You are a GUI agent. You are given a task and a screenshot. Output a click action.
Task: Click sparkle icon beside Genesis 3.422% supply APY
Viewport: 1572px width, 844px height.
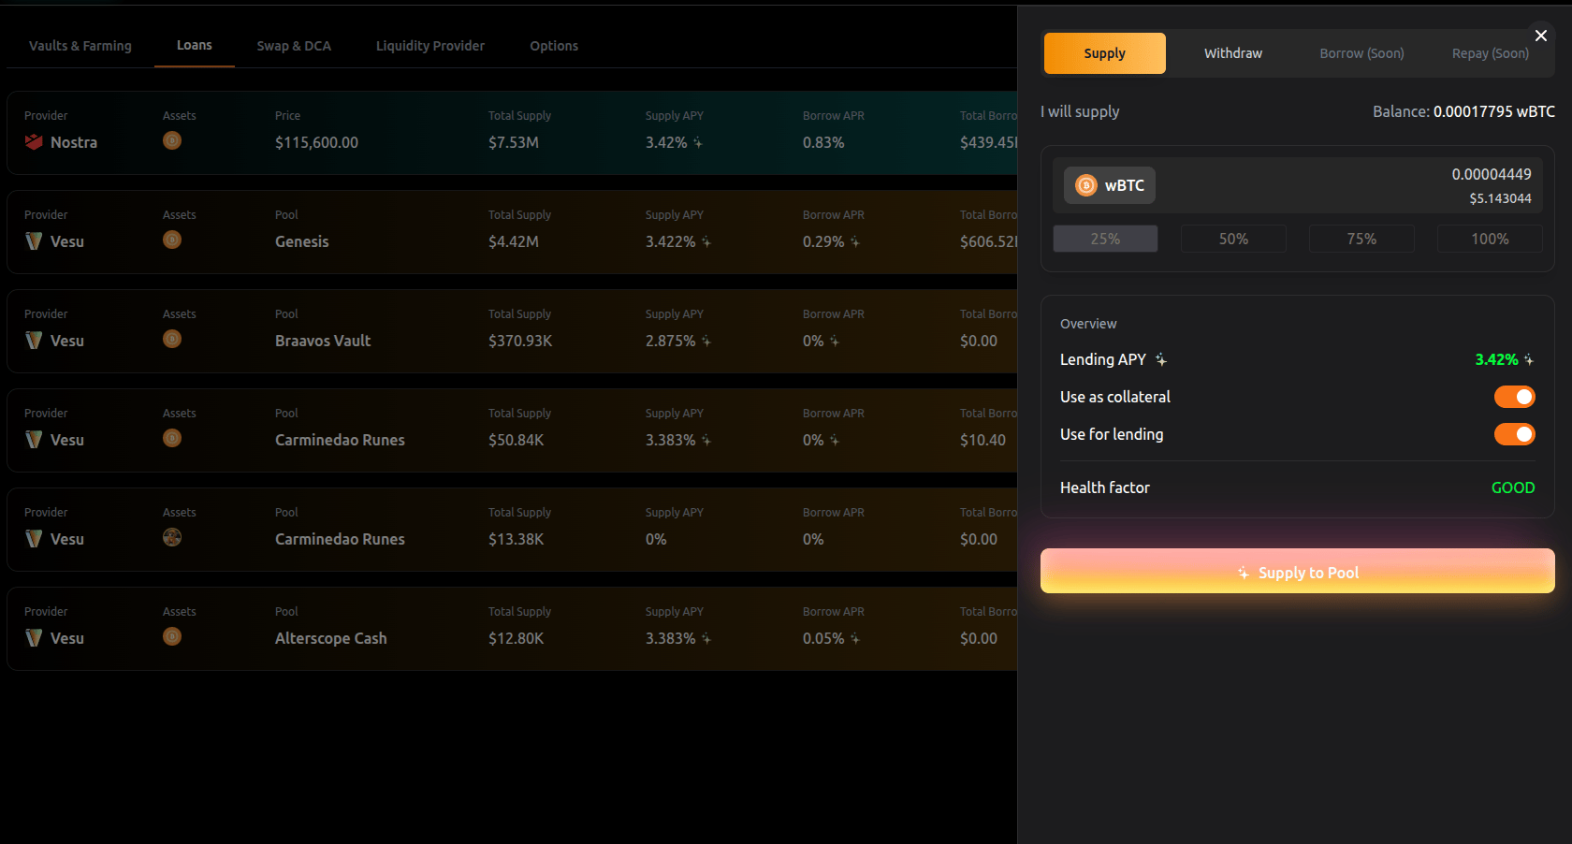click(x=706, y=242)
